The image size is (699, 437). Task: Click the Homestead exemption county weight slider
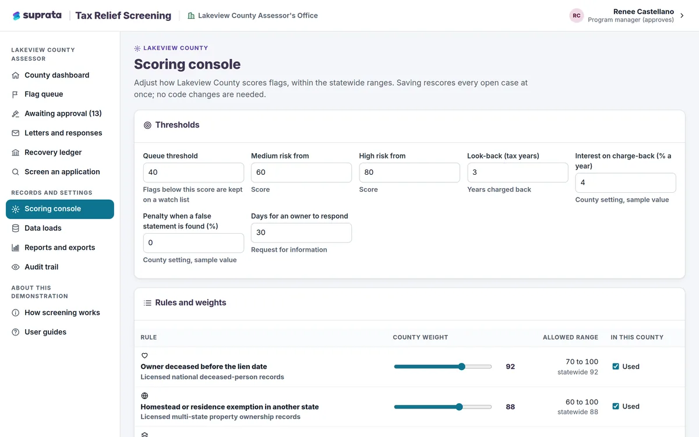pyautogui.click(x=443, y=407)
